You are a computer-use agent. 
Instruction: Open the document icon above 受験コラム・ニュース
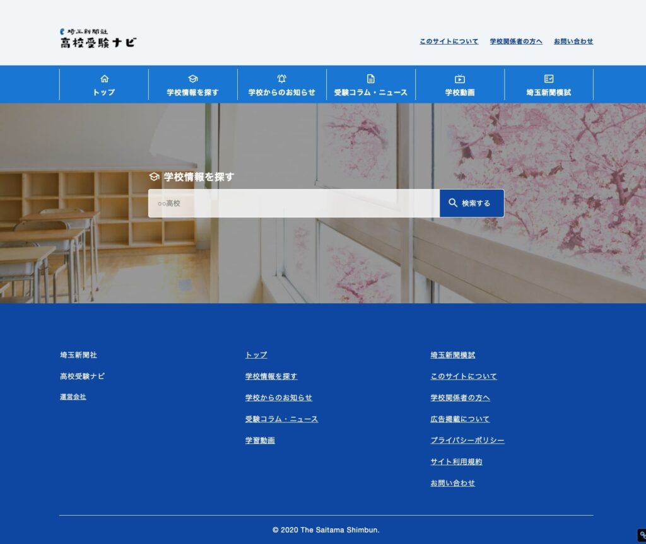click(x=370, y=78)
